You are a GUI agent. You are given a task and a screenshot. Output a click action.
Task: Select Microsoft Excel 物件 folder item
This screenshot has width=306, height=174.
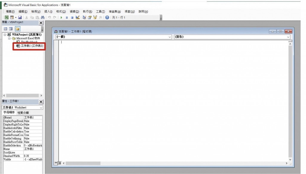pyautogui.click(x=28, y=38)
